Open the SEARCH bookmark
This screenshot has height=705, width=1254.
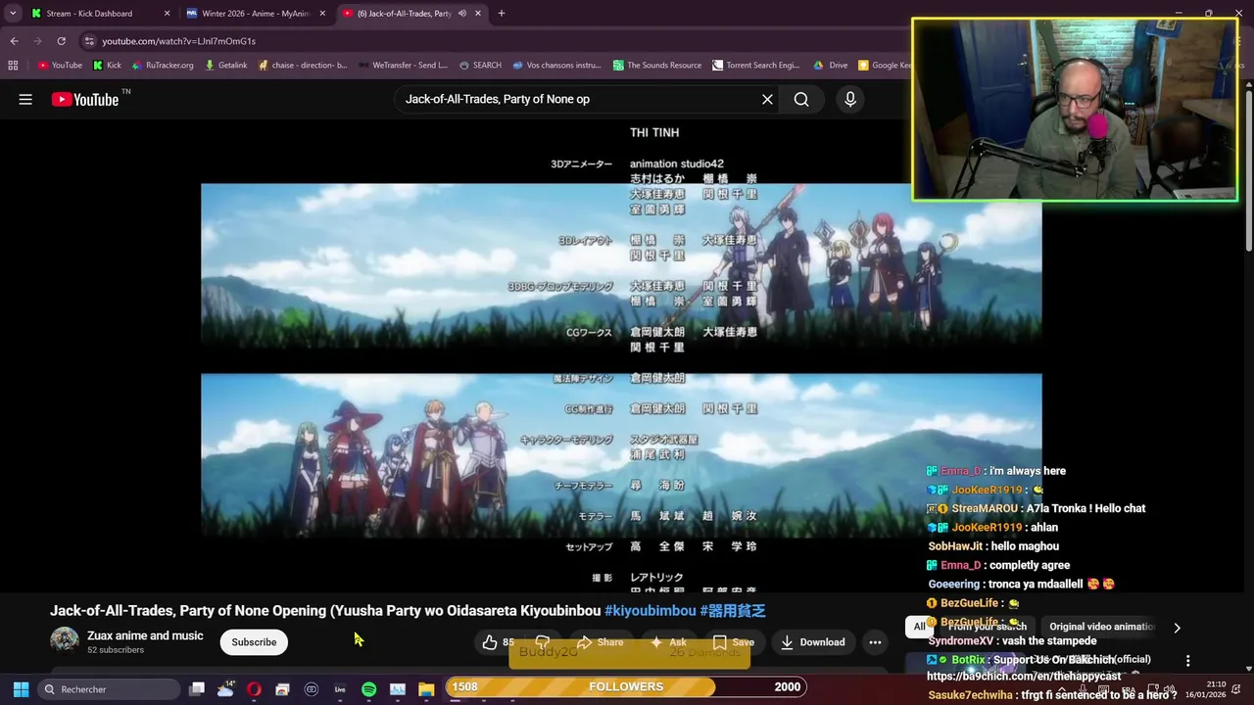tap(480, 66)
